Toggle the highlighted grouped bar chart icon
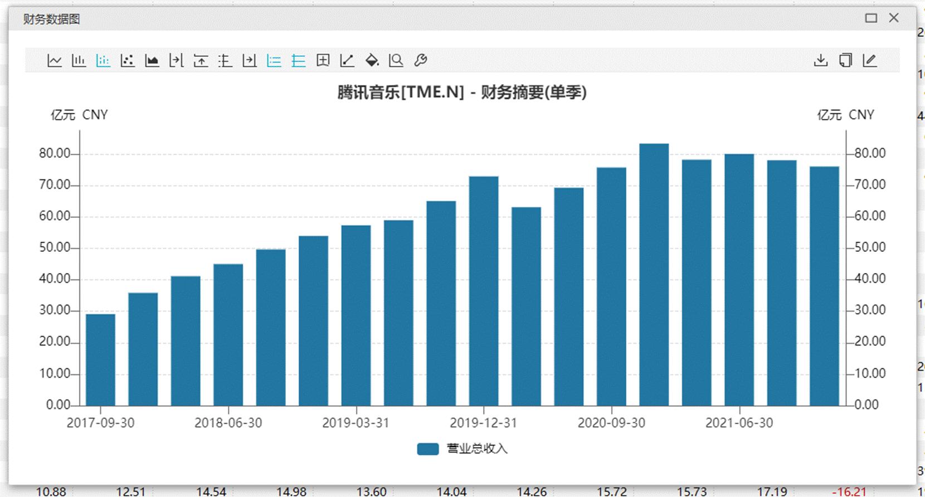 pyautogui.click(x=103, y=60)
